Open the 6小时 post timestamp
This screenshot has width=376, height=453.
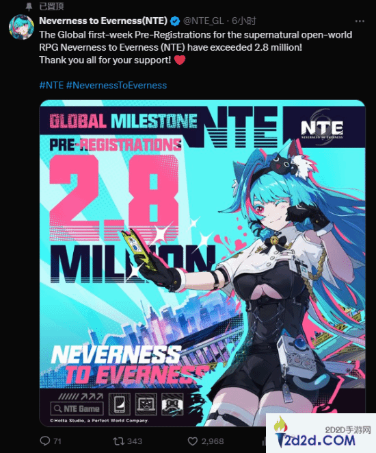pyautogui.click(x=244, y=21)
